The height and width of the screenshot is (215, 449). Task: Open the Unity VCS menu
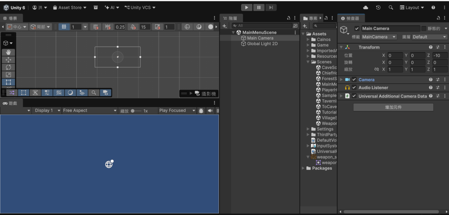[140, 8]
